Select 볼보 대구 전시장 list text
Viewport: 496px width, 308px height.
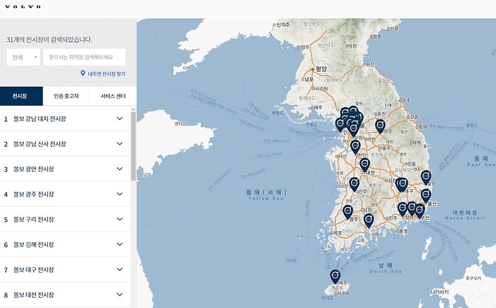click(33, 270)
